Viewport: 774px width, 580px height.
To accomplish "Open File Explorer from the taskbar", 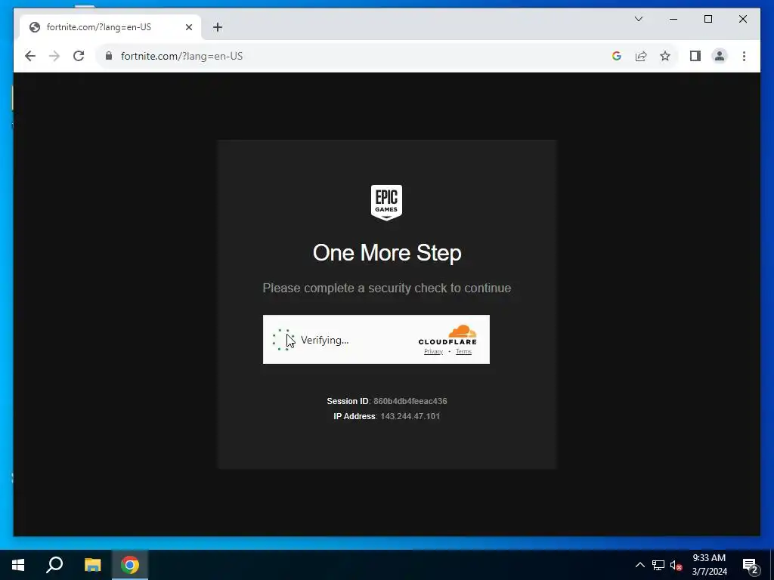I will tap(92, 565).
